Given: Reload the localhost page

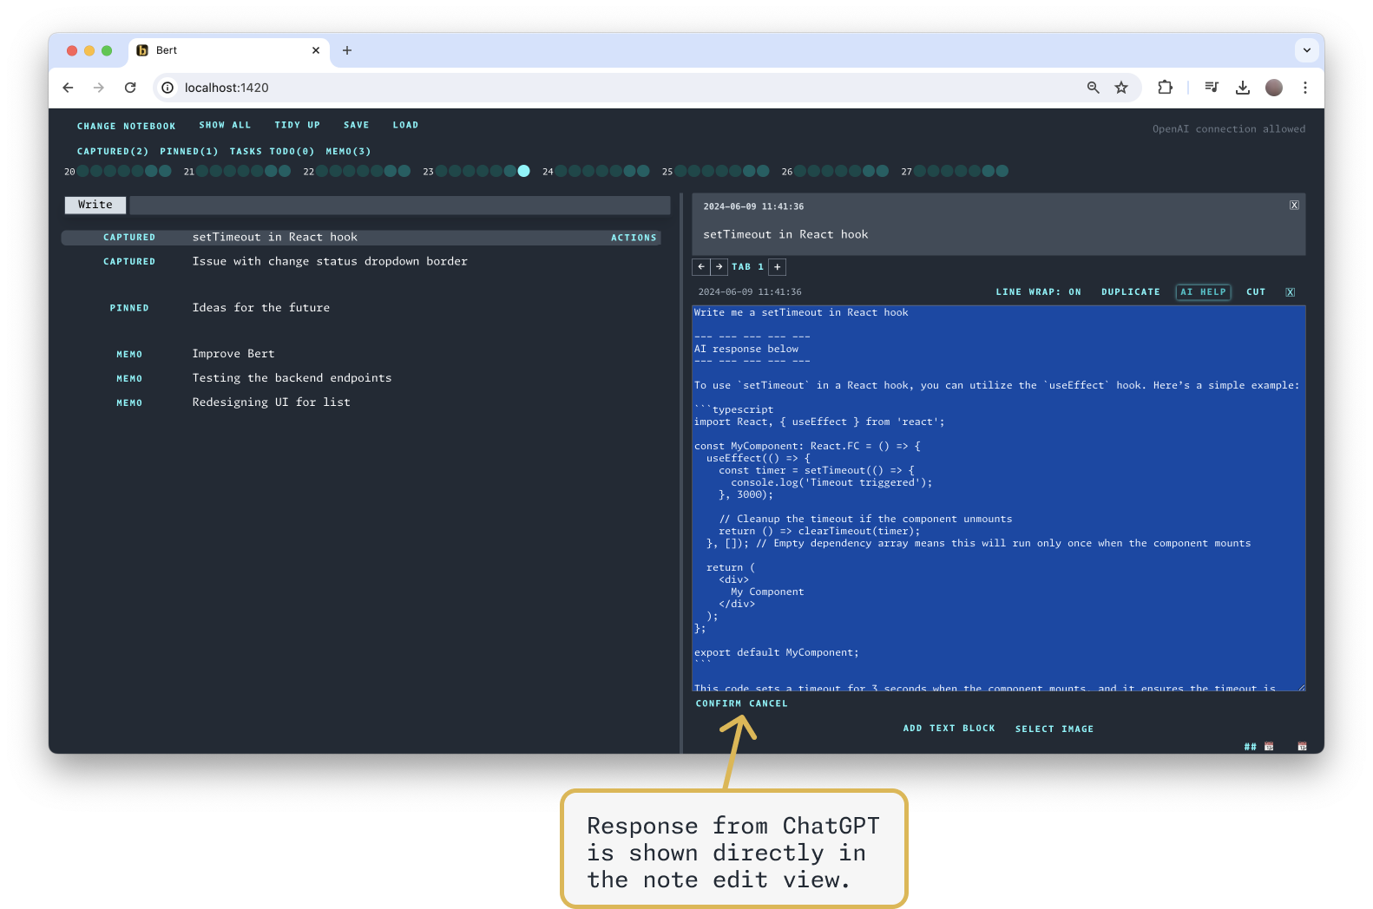Looking at the screenshot, I should (130, 88).
